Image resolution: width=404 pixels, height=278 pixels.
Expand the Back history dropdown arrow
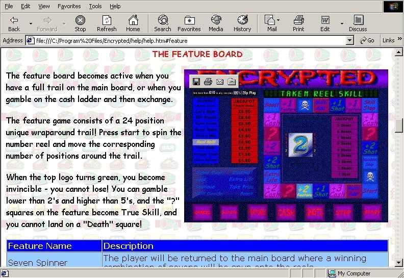(31, 23)
